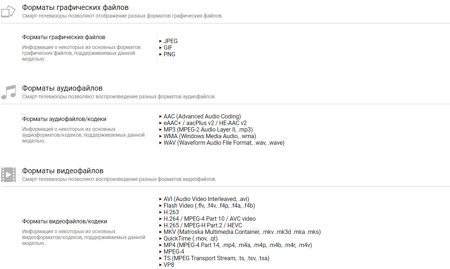
Task: Open the MKV Matroska Multimedia Container entry
Action: [242, 232]
